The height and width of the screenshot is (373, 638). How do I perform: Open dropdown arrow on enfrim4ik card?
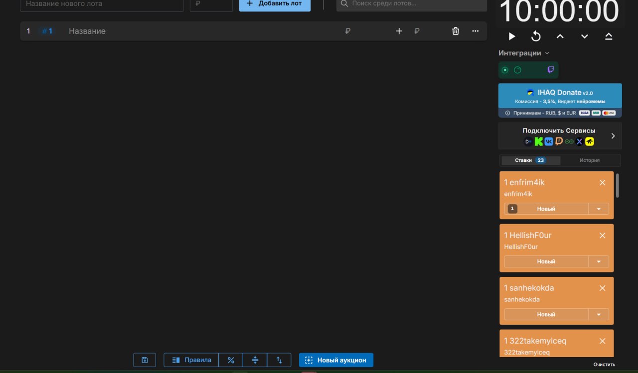599,209
